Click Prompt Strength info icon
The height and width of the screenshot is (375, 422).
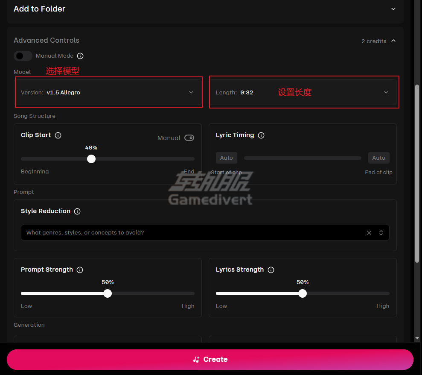(80, 270)
